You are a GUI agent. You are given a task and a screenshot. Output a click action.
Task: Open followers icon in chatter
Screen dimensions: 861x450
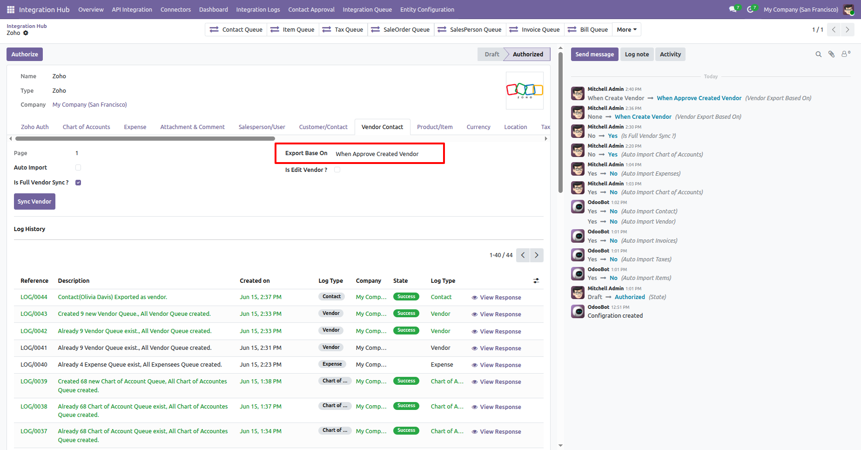[846, 54]
